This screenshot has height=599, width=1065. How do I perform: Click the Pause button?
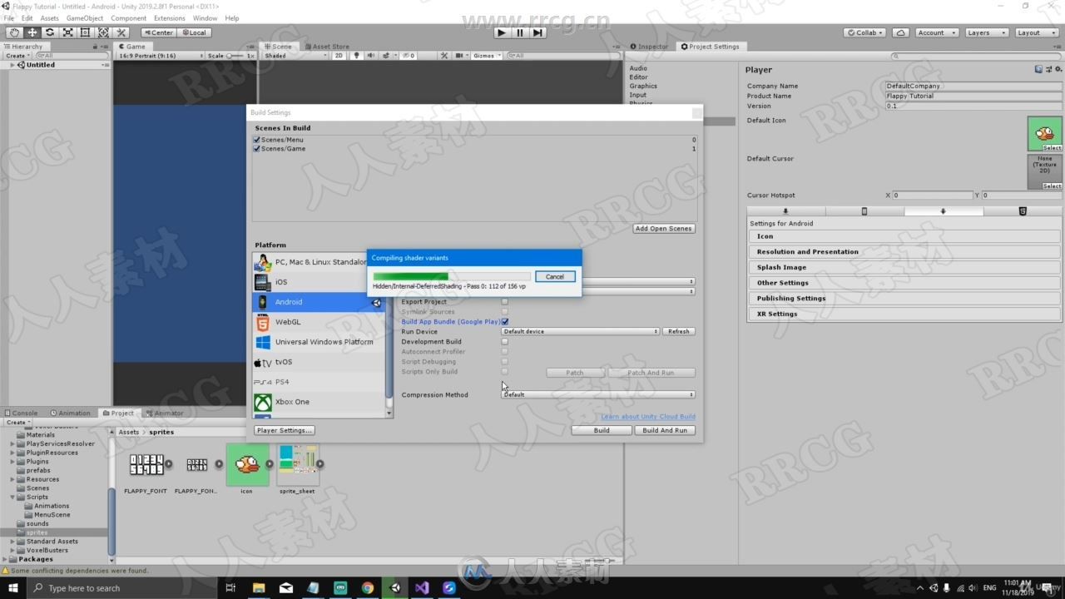tap(520, 32)
